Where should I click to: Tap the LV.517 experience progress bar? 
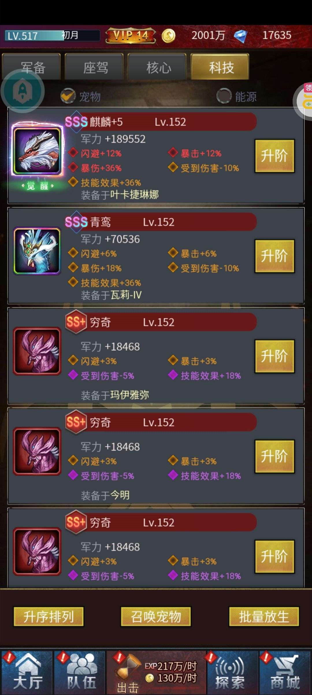coord(52,36)
